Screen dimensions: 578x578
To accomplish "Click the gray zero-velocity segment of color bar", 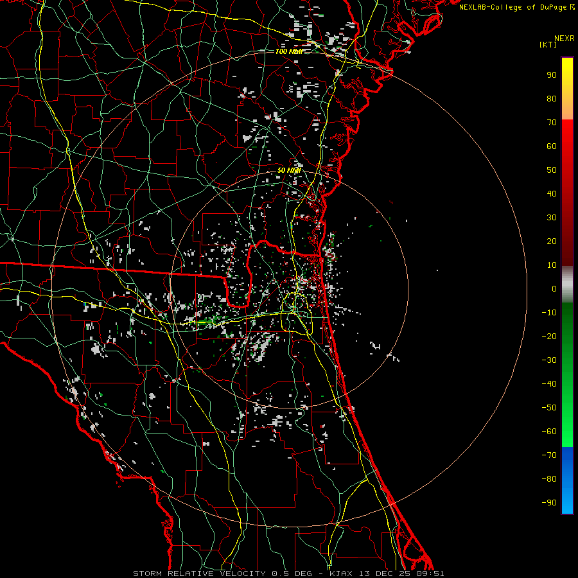I will [567, 285].
